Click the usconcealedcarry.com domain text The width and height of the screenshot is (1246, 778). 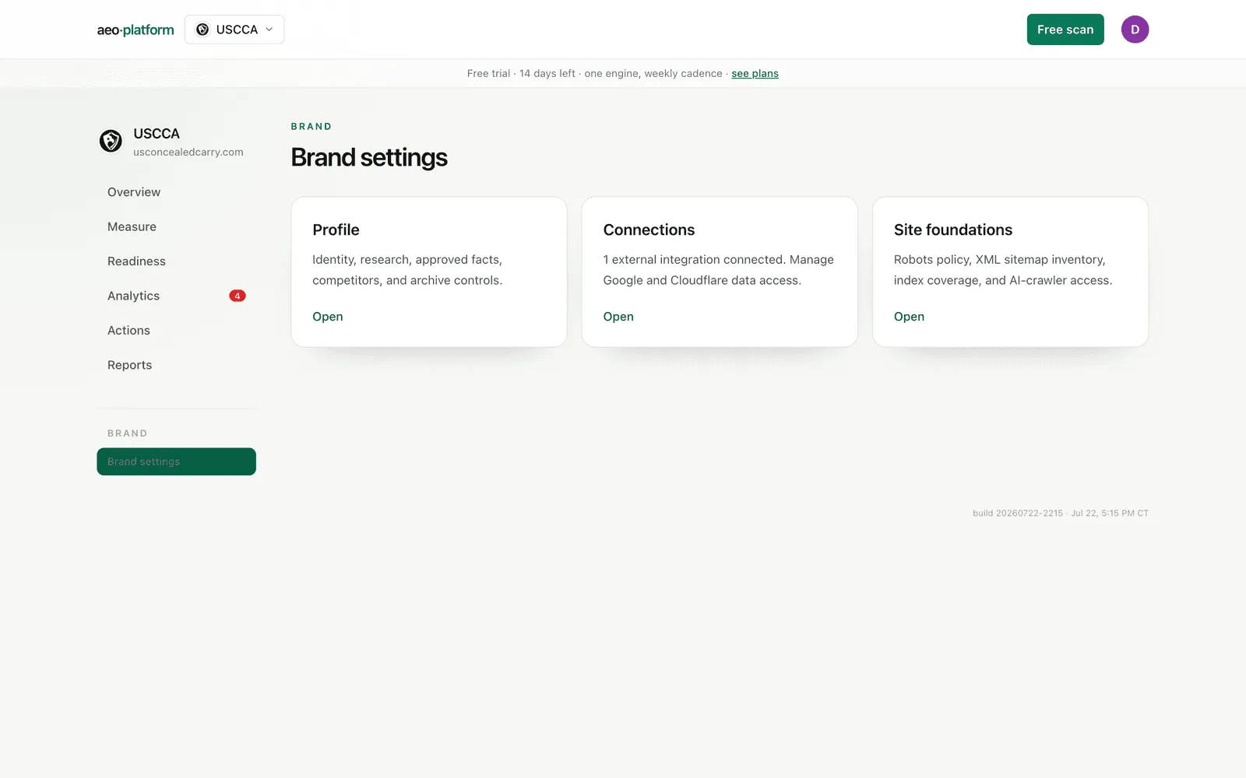tap(188, 152)
